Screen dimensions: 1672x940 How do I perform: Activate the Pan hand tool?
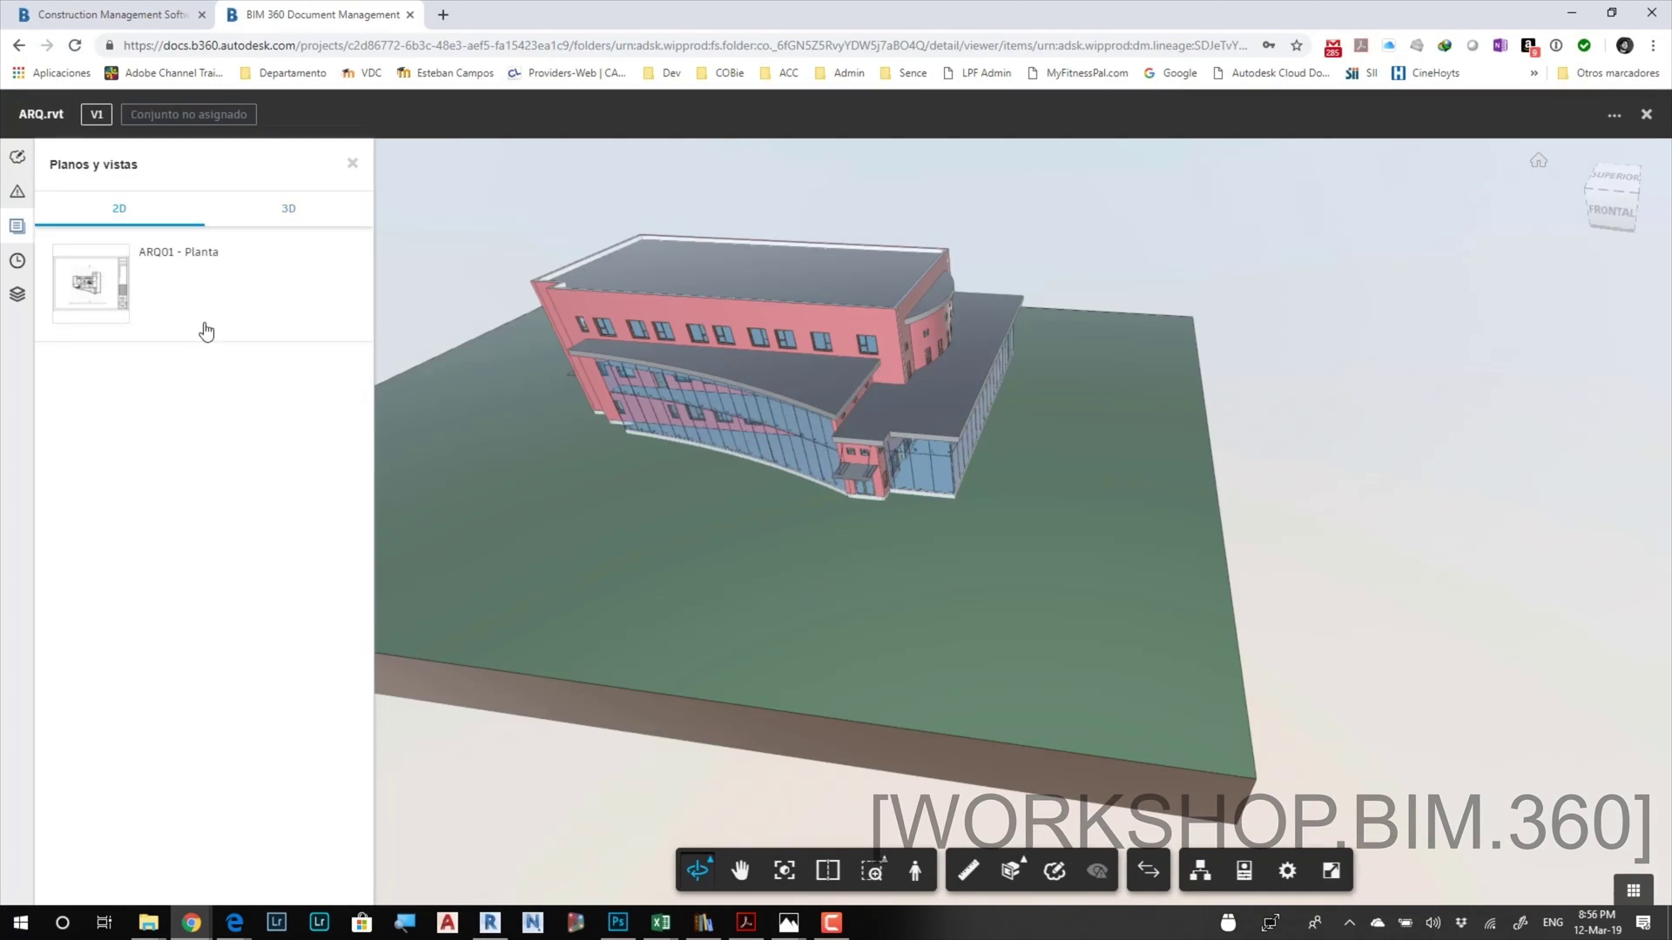[740, 870]
